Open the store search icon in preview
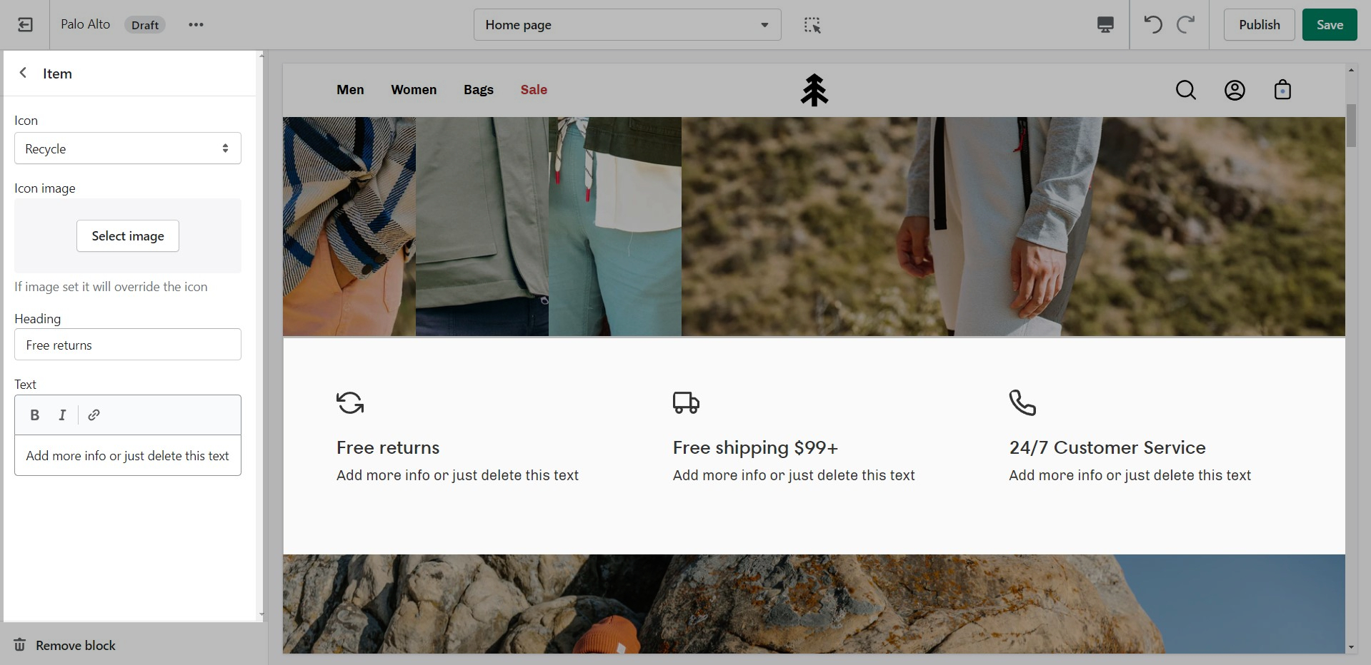The height and width of the screenshot is (665, 1371). coord(1185,90)
